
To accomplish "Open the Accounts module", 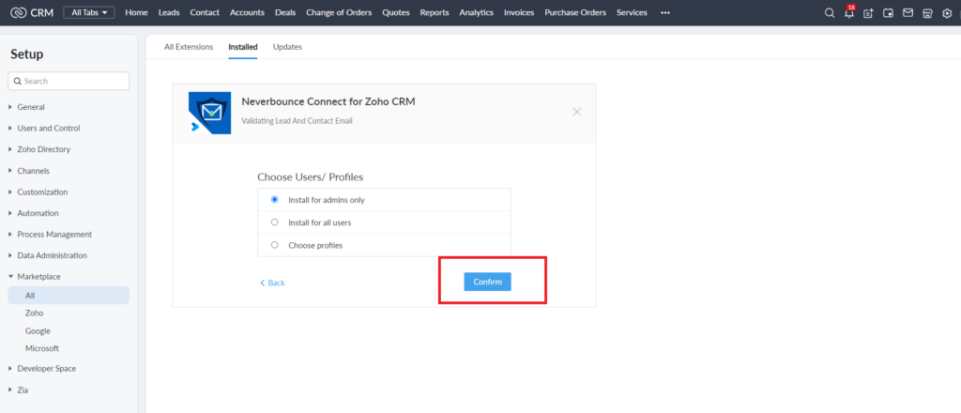I will click(x=247, y=12).
